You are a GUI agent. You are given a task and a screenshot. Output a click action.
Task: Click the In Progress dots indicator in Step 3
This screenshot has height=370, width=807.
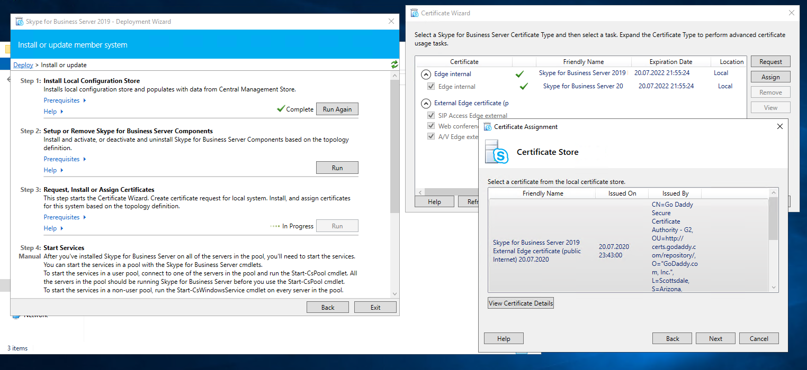coord(274,226)
